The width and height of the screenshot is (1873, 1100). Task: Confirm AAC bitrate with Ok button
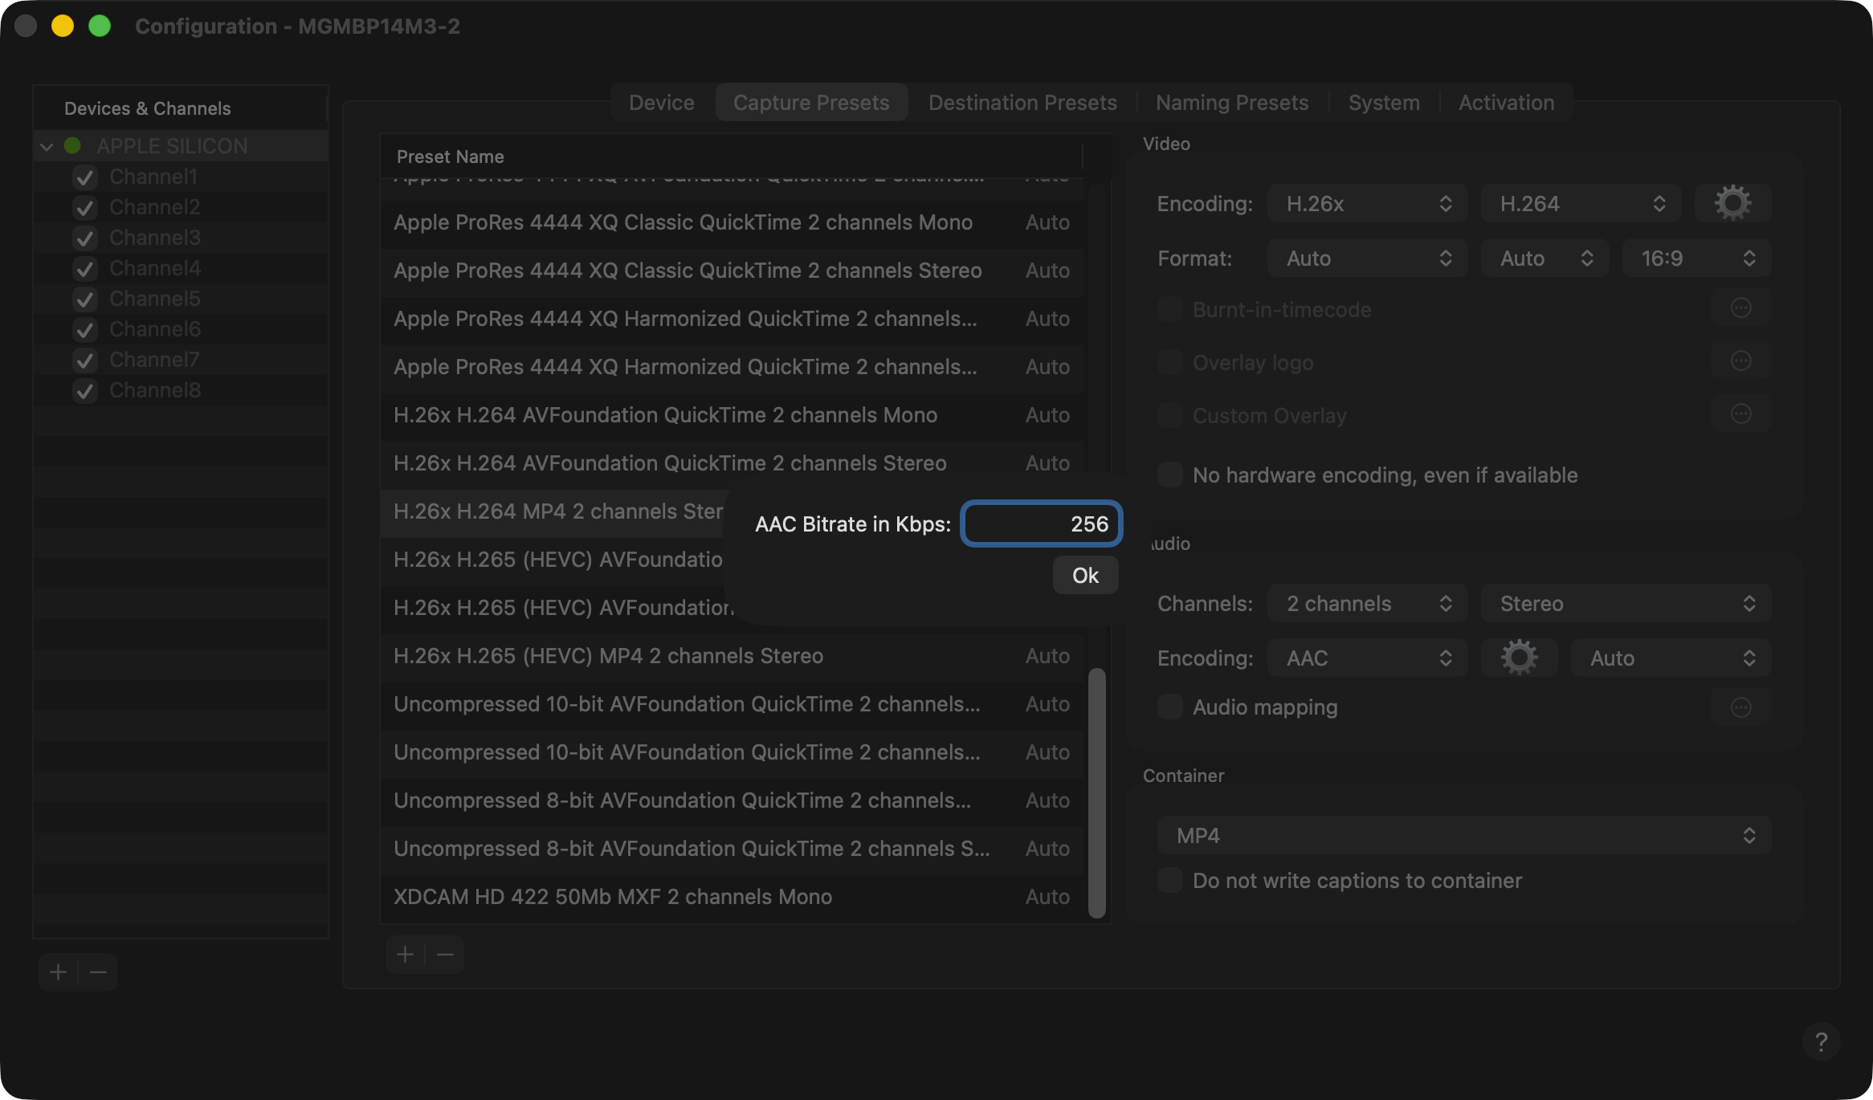pyautogui.click(x=1085, y=575)
